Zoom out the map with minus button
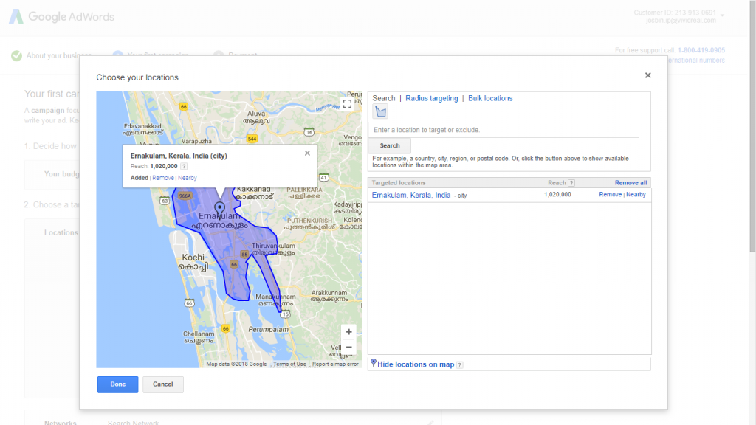This screenshot has width=756, height=425. pos(348,348)
